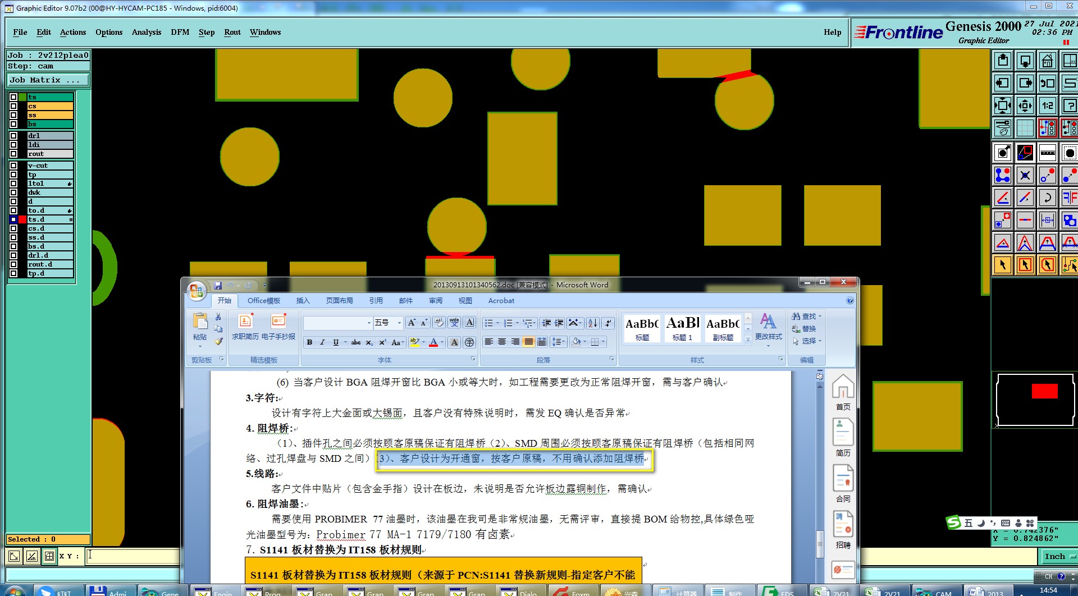Click the Help button in Genesis menu bar

click(832, 33)
